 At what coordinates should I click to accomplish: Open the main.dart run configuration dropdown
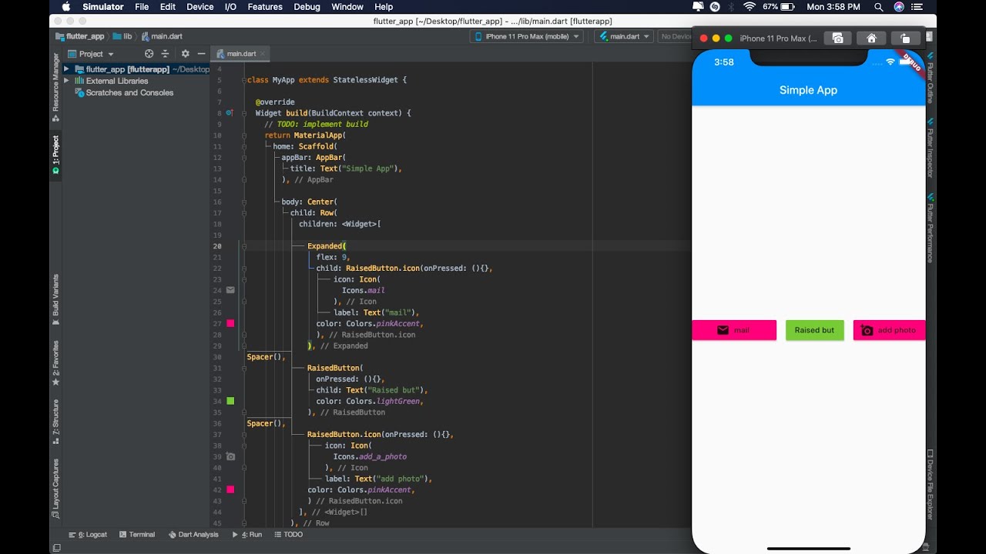click(625, 36)
